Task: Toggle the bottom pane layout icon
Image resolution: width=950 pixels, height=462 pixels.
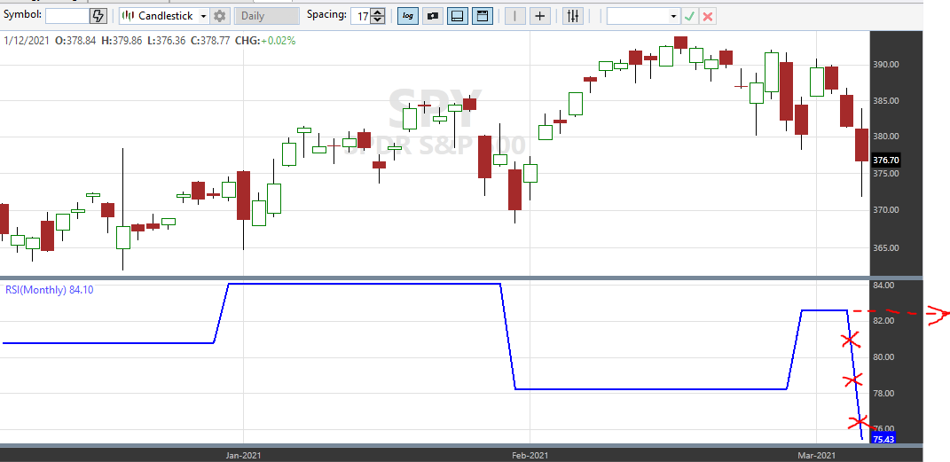Action: (x=458, y=16)
